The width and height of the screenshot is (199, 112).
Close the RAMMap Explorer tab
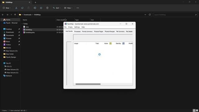30,2
